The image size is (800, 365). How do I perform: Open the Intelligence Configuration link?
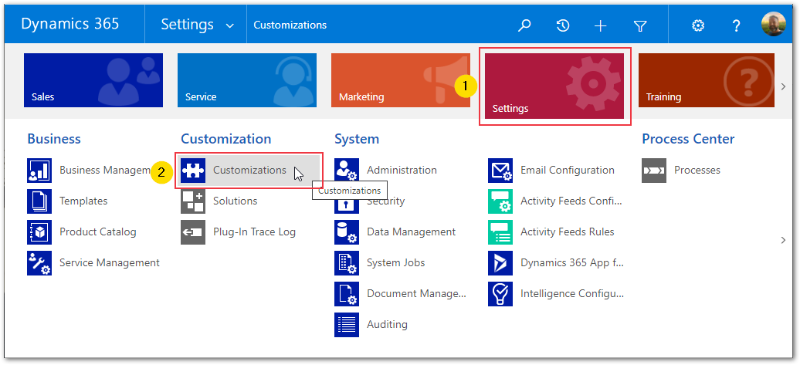572,294
